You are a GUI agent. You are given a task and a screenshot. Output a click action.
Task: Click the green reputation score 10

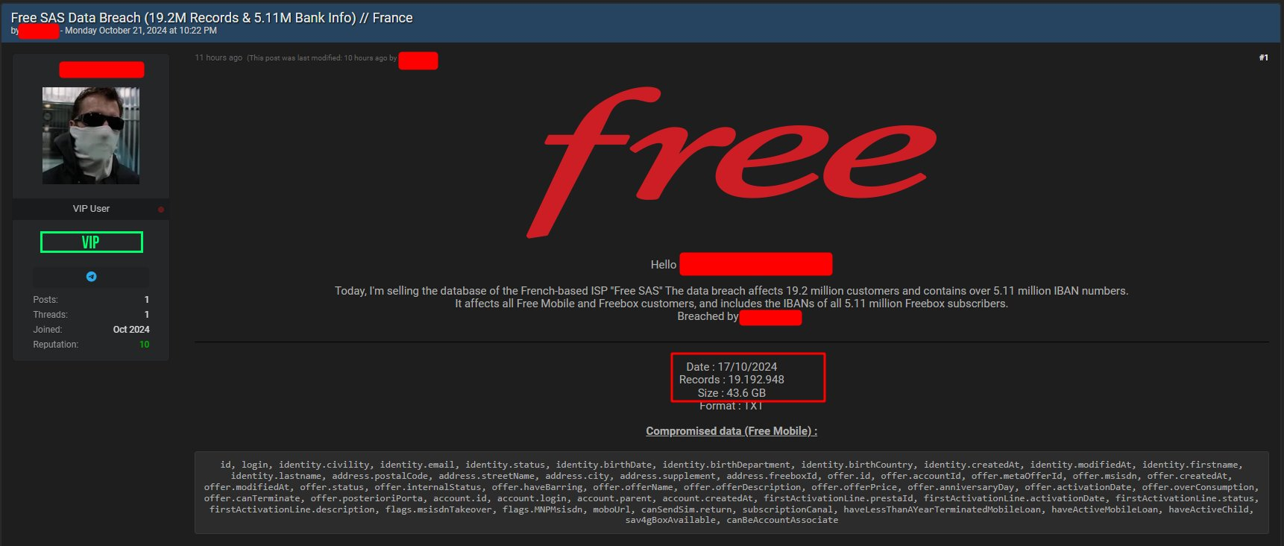coord(144,345)
